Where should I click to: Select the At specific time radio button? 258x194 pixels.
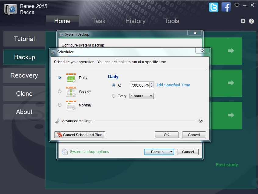tap(113, 85)
